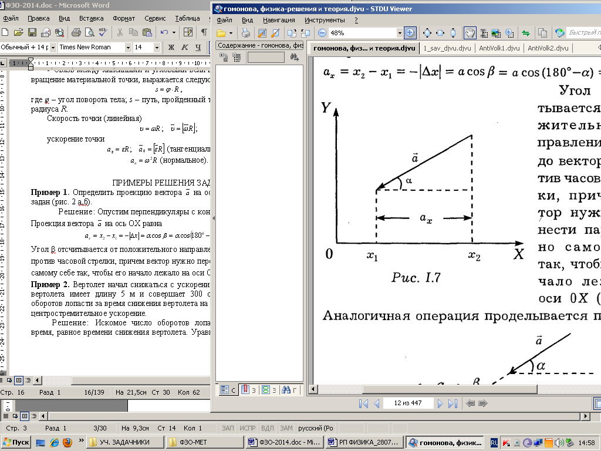Open Print Preview in Word
Image resolution: width=601 pixels, height=451 pixels.
[89, 33]
